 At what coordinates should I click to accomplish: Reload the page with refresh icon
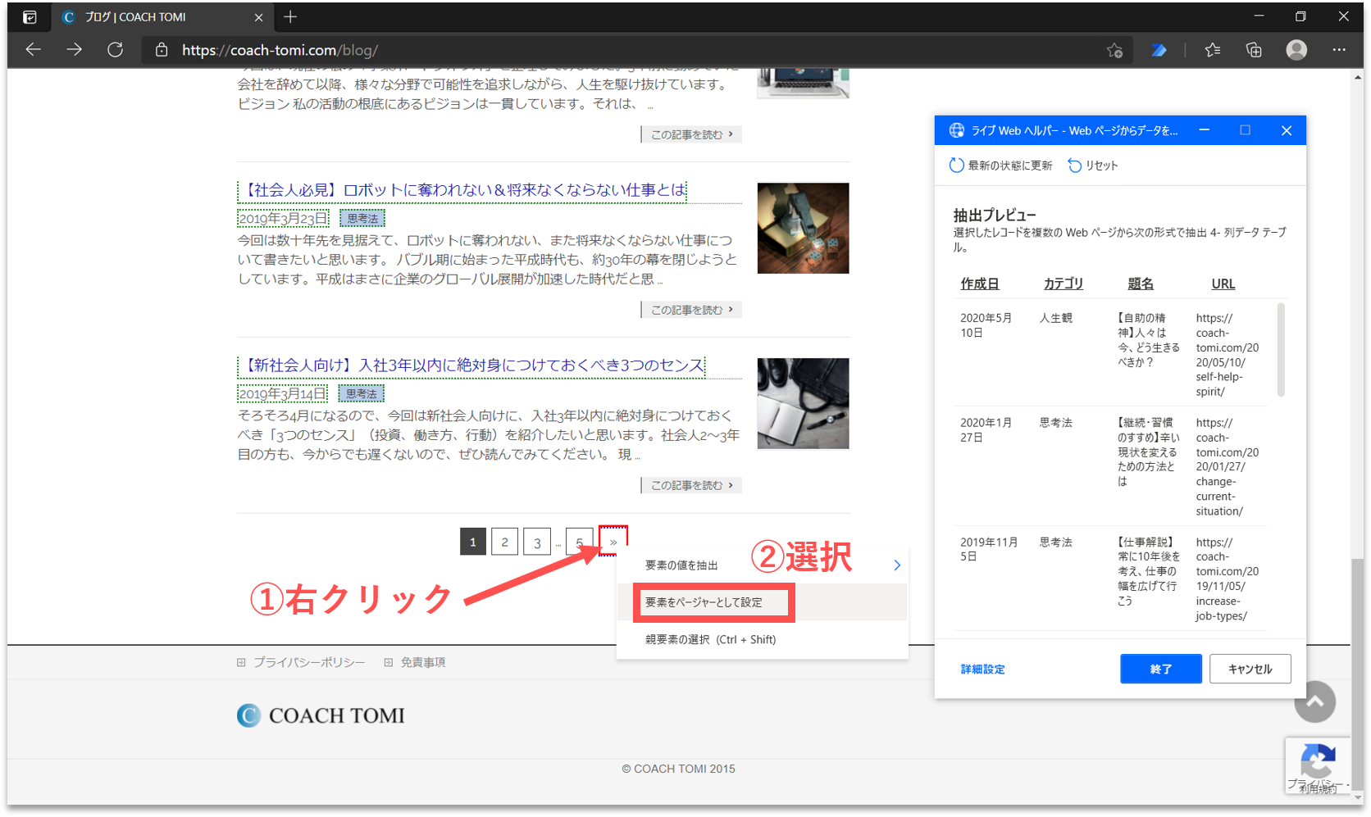pyautogui.click(x=116, y=50)
